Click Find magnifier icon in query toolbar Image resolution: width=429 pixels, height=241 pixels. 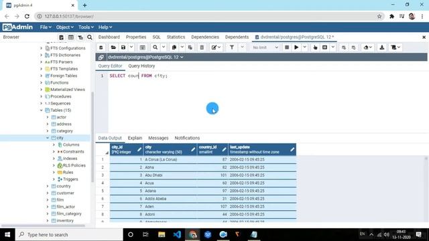pos(155,48)
